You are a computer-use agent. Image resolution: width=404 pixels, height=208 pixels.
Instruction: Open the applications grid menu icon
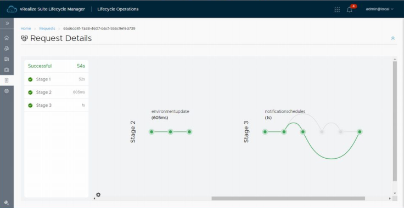click(337, 9)
